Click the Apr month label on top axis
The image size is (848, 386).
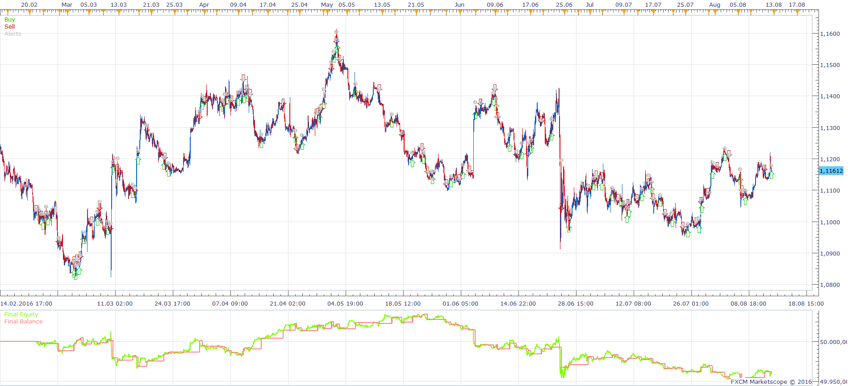(x=204, y=5)
